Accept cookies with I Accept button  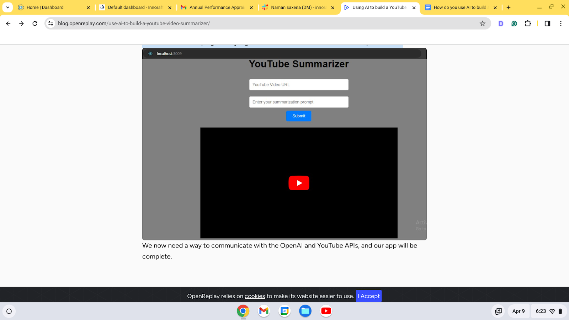(368, 296)
